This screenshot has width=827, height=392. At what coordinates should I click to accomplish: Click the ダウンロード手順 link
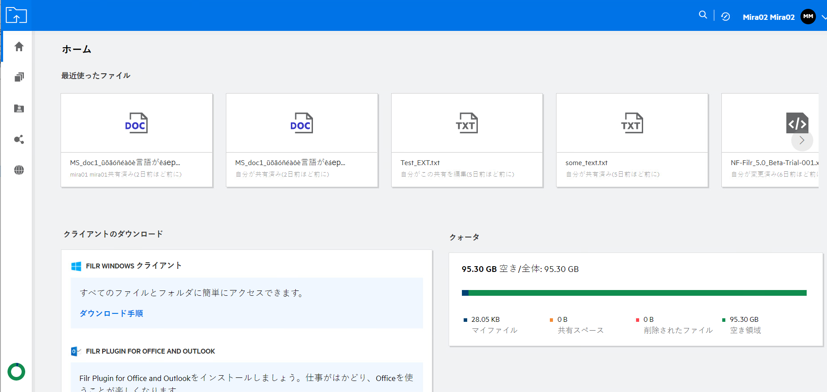(111, 313)
